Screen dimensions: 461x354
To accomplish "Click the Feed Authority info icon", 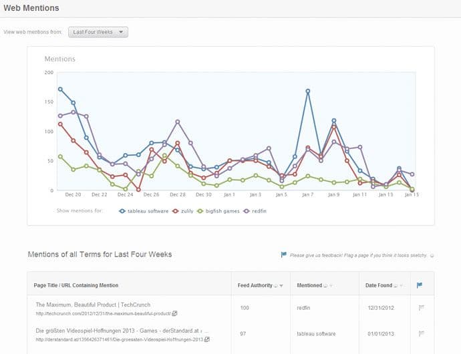I will (275, 286).
